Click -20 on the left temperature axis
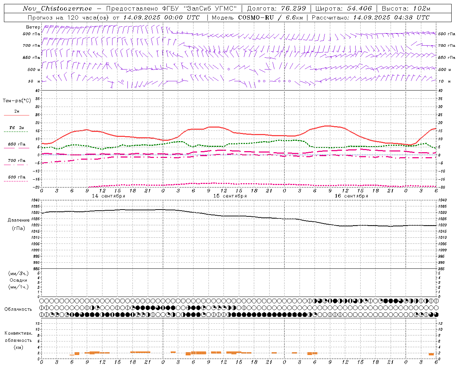Image resolution: width=457 pixels, height=365 pixels. point(37,187)
